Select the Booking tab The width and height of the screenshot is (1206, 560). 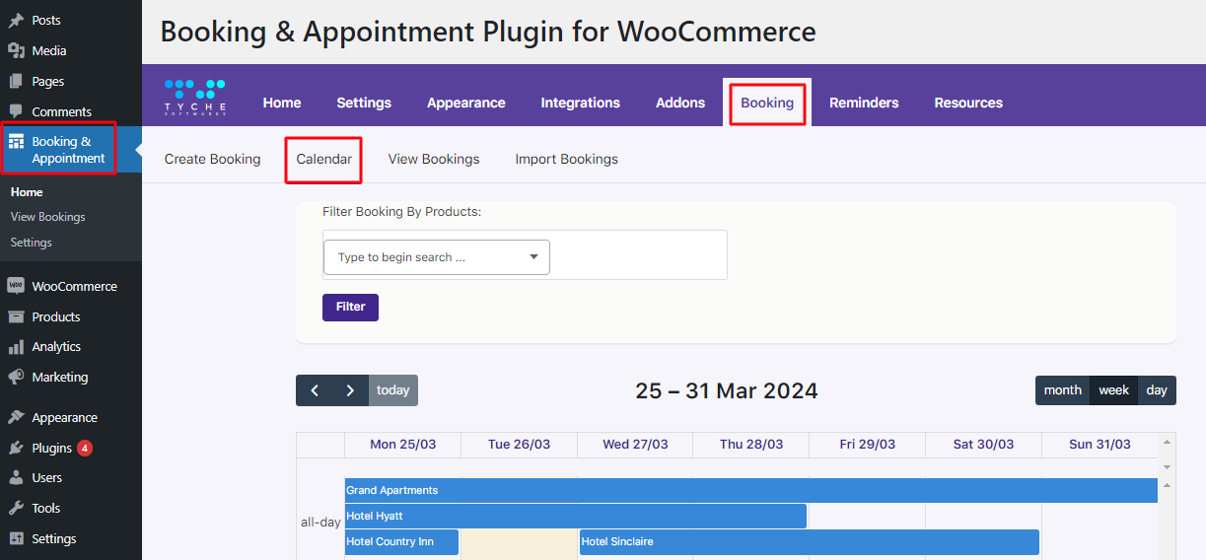pos(767,103)
